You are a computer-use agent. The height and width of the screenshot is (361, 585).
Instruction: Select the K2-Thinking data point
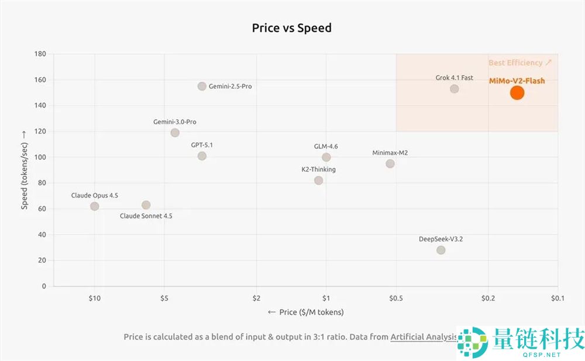318,180
